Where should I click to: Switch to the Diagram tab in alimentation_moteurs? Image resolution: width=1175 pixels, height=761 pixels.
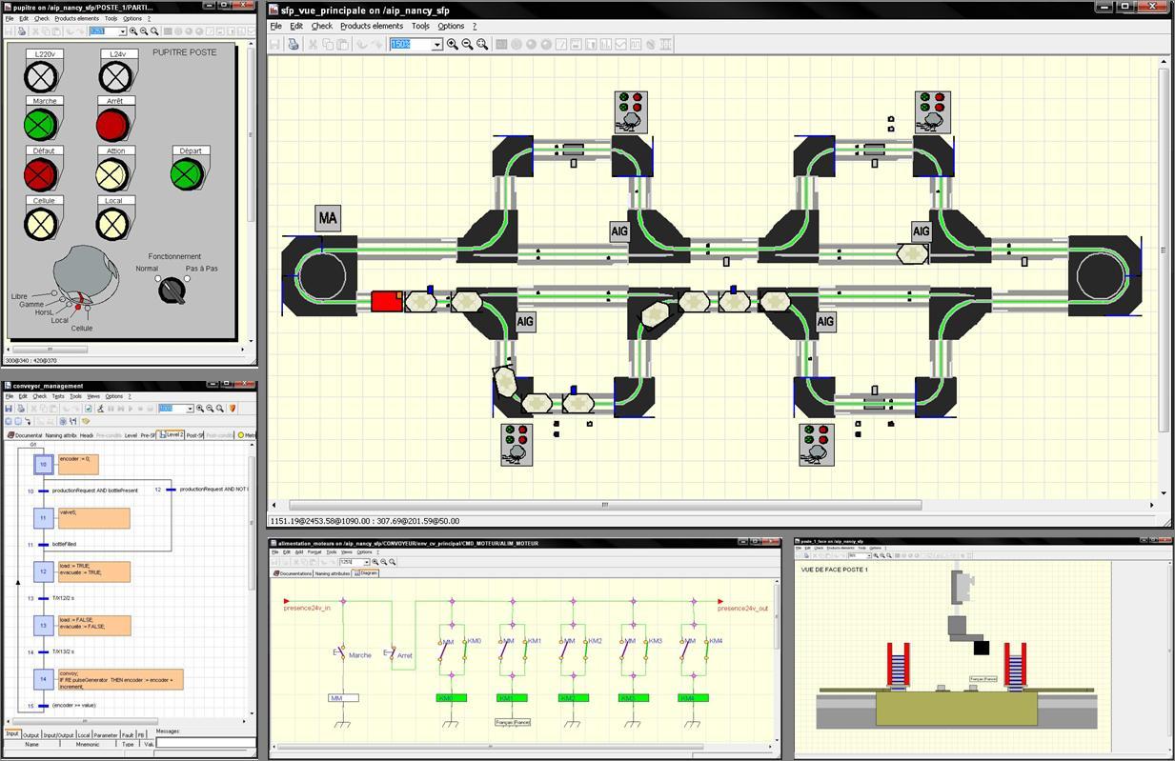[364, 572]
